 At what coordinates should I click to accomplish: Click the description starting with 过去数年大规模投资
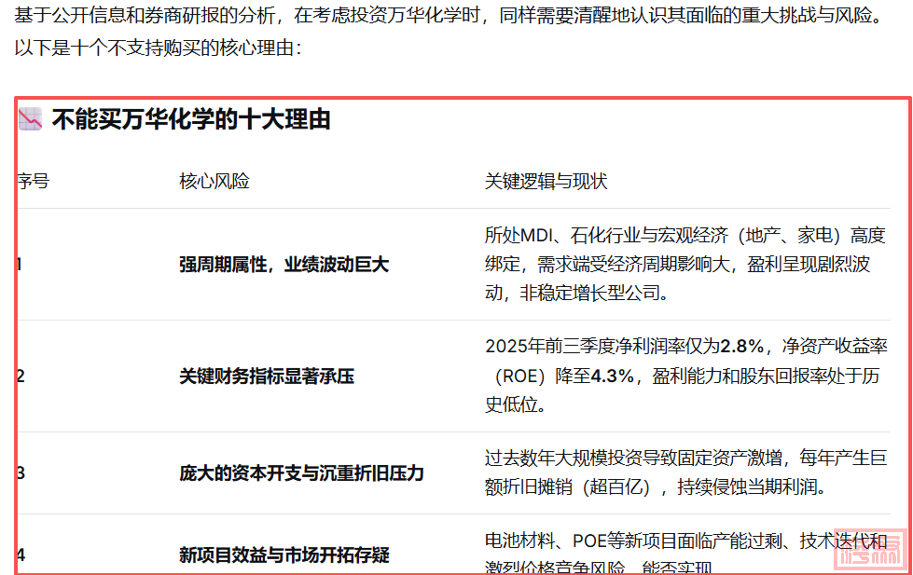684,472
